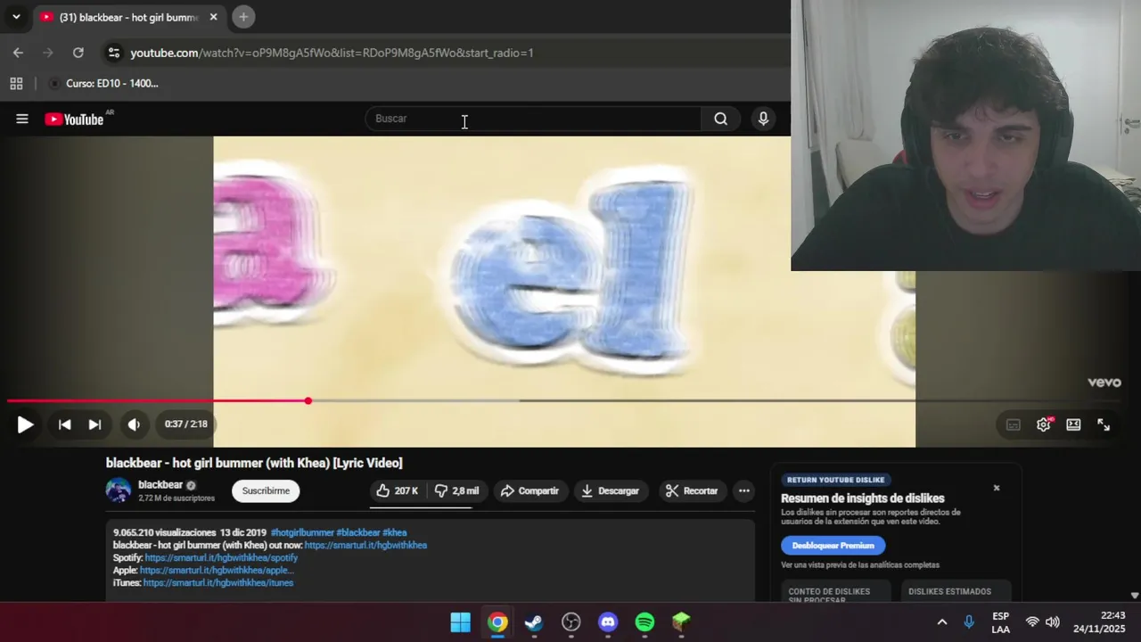Click the search magnifier button
The height and width of the screenshot is (642, 1141).
720,119
